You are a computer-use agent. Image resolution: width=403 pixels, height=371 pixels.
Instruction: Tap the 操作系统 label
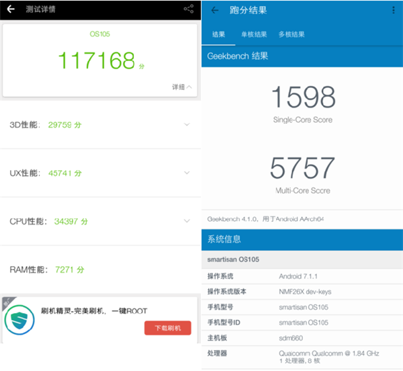pos(220,276)
